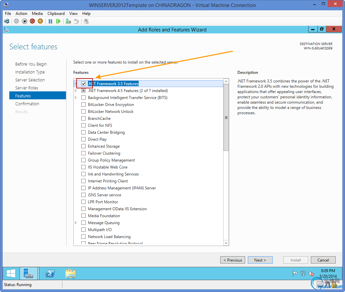Click the Next button
Screen dimensions: 345x292
tap(260, 260)
